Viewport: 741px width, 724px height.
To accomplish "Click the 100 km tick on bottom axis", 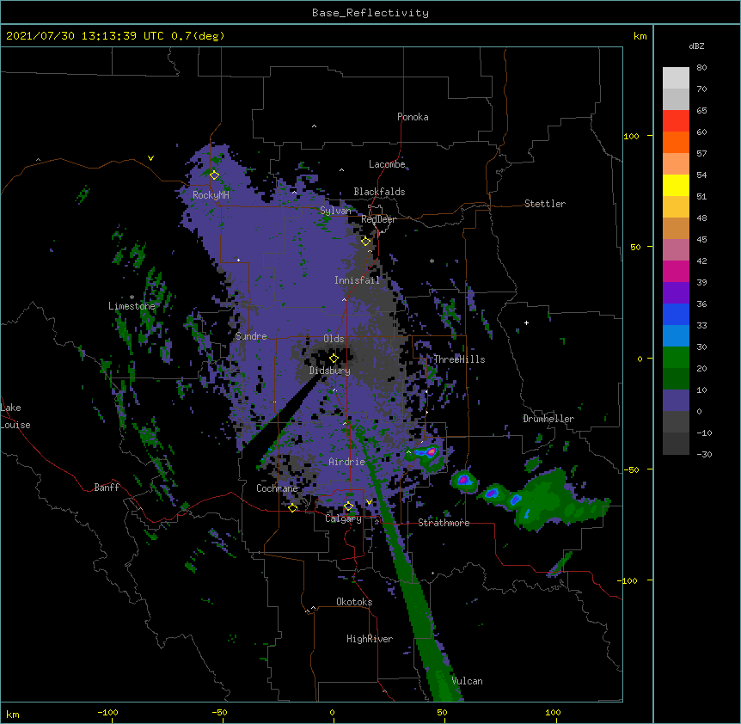I will click(553, 712).
